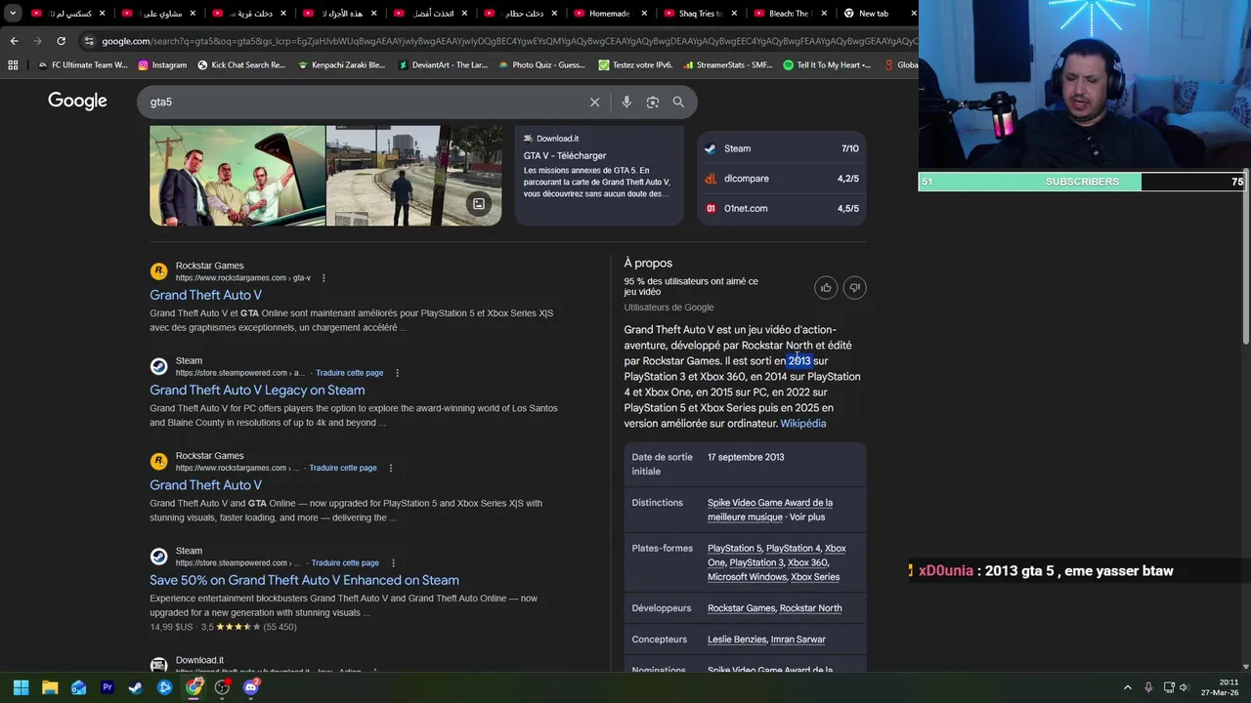The height and width of the screenshot is (703, 1251).
Task: Open File Explorer from taskbar
Action: 50,687
